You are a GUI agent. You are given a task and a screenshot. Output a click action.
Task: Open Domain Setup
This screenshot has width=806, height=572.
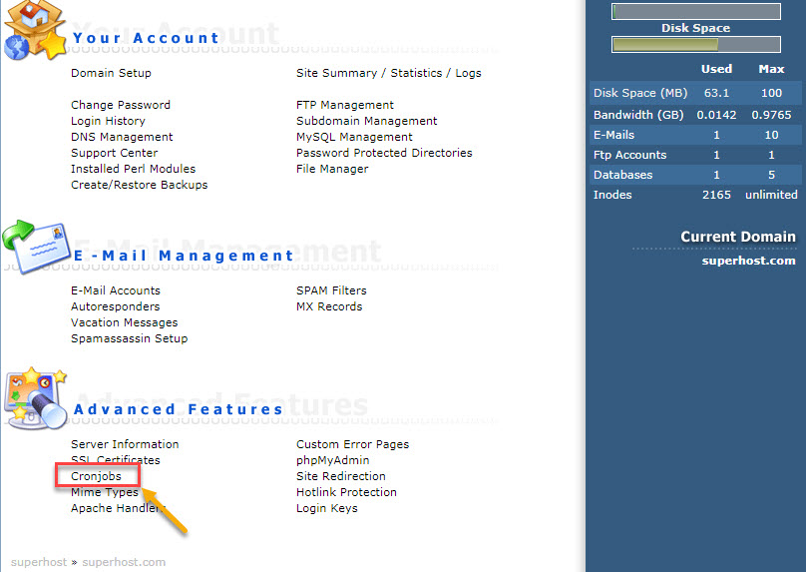(x=111, y=73)
